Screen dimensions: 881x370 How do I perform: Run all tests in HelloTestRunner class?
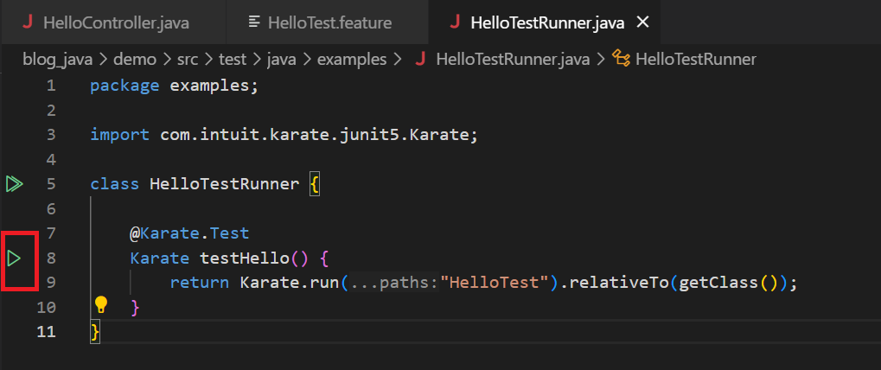tap(14, 183)
